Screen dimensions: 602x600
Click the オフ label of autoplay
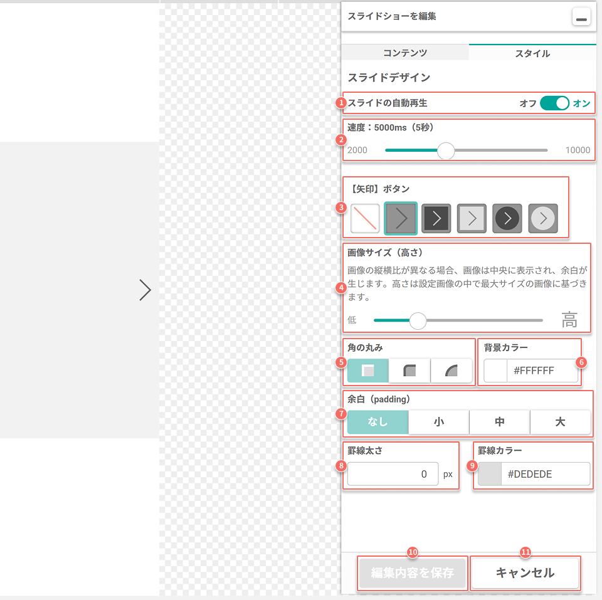(528, 103)
